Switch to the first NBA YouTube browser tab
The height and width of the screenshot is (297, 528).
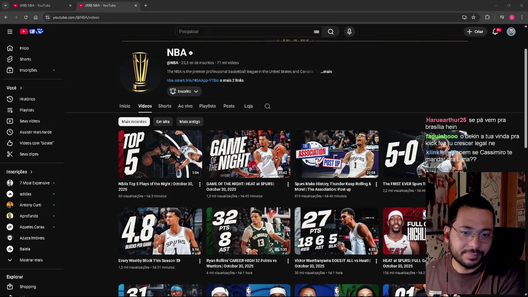[42, 5]
